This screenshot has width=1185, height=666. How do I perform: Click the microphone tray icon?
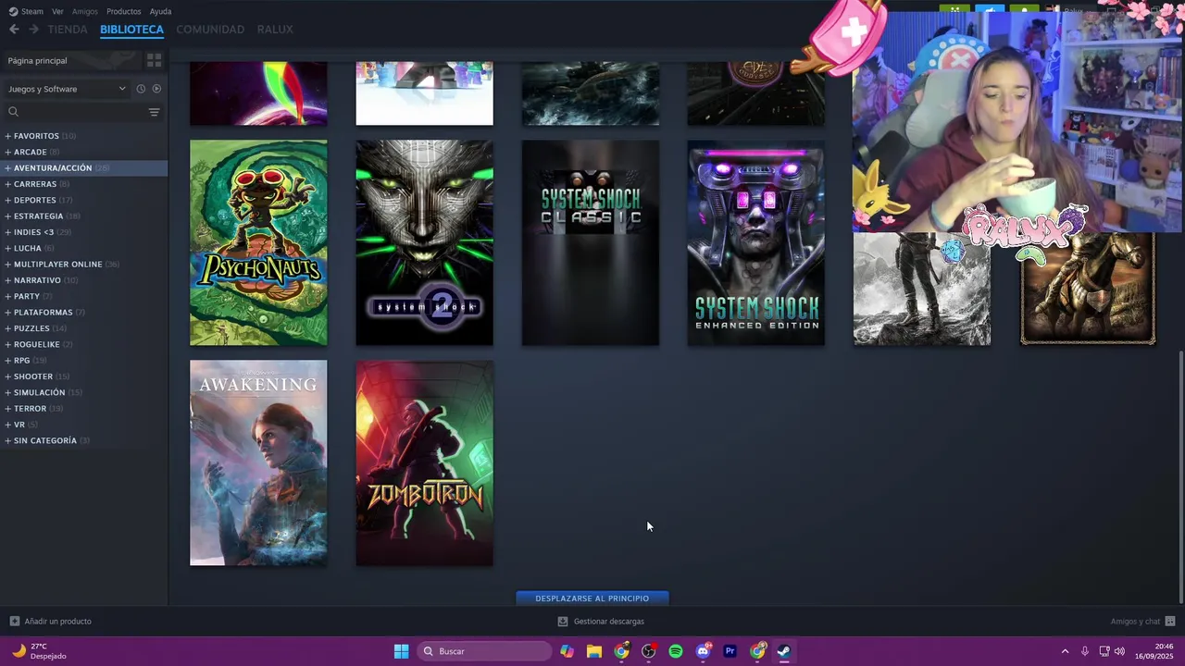1085,651
